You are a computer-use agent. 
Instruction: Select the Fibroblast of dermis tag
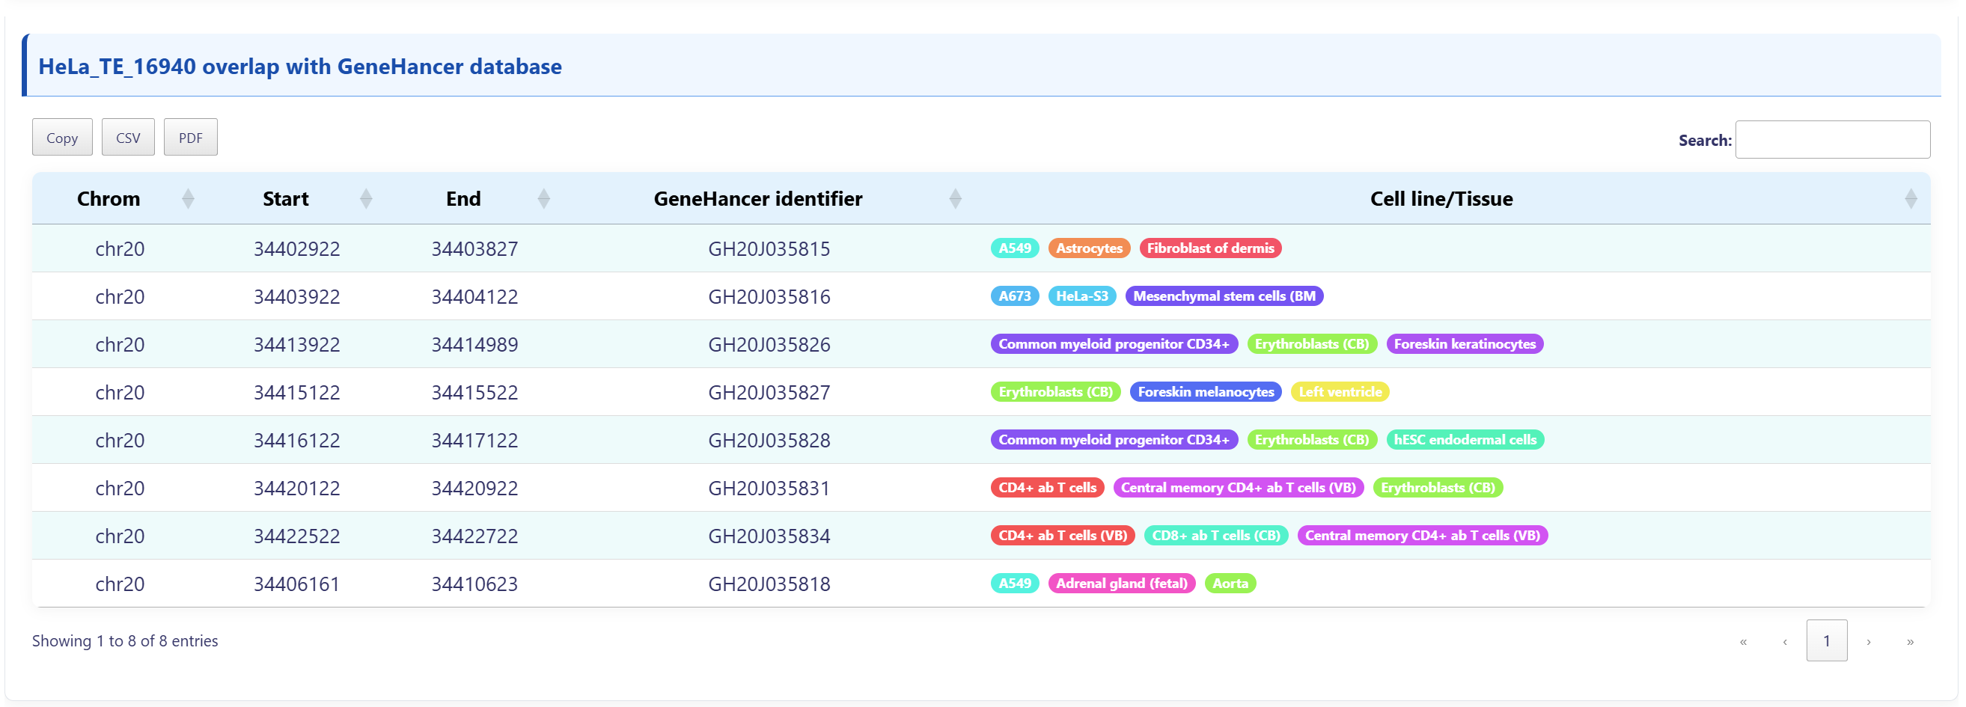click(1209, 248)
